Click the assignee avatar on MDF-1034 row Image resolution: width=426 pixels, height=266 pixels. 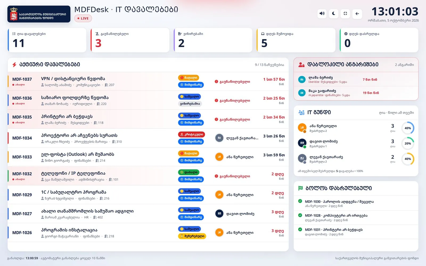(x=219, y=138)
